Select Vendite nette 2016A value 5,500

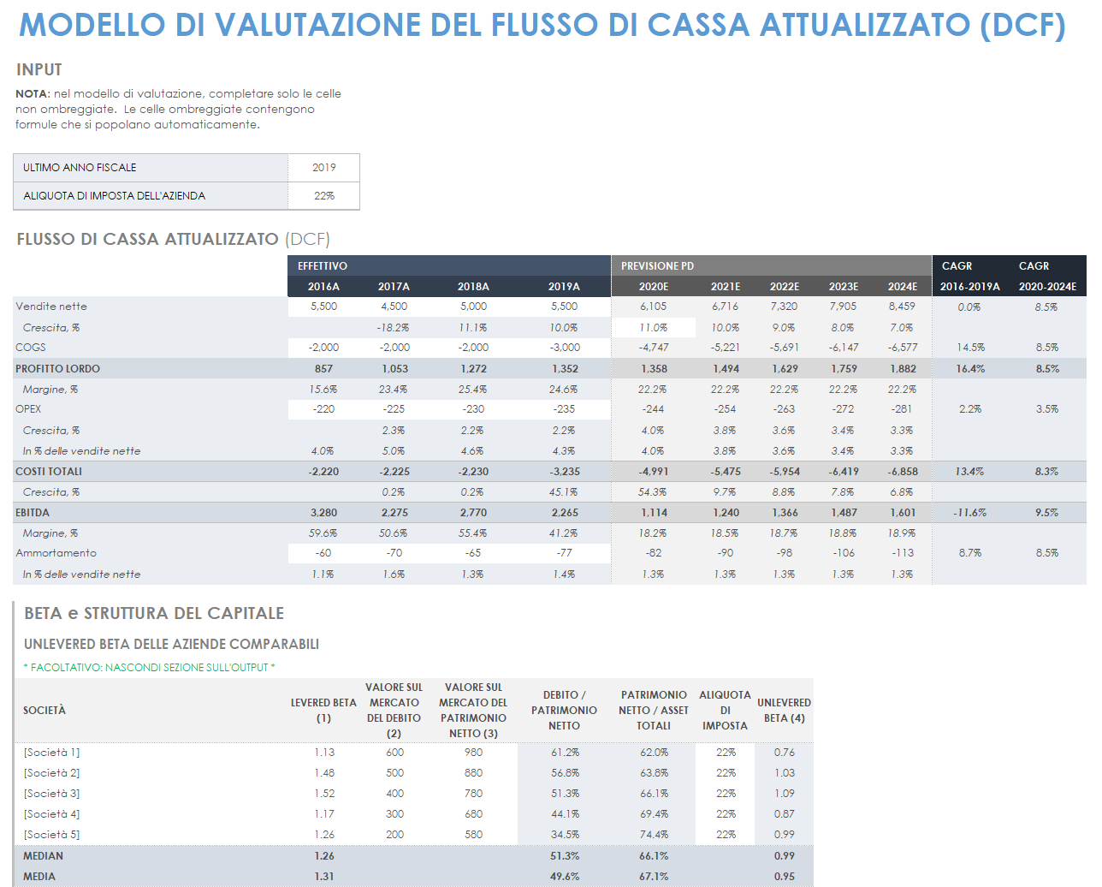[x=323, y=307]
